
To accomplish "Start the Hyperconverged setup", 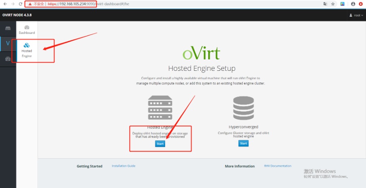I will click(244, 143).
